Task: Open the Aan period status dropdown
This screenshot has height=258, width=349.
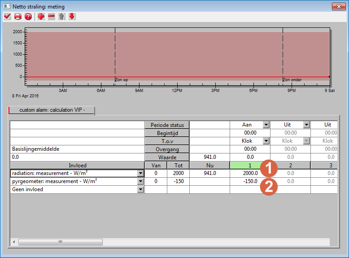Action: coord(266,125)
